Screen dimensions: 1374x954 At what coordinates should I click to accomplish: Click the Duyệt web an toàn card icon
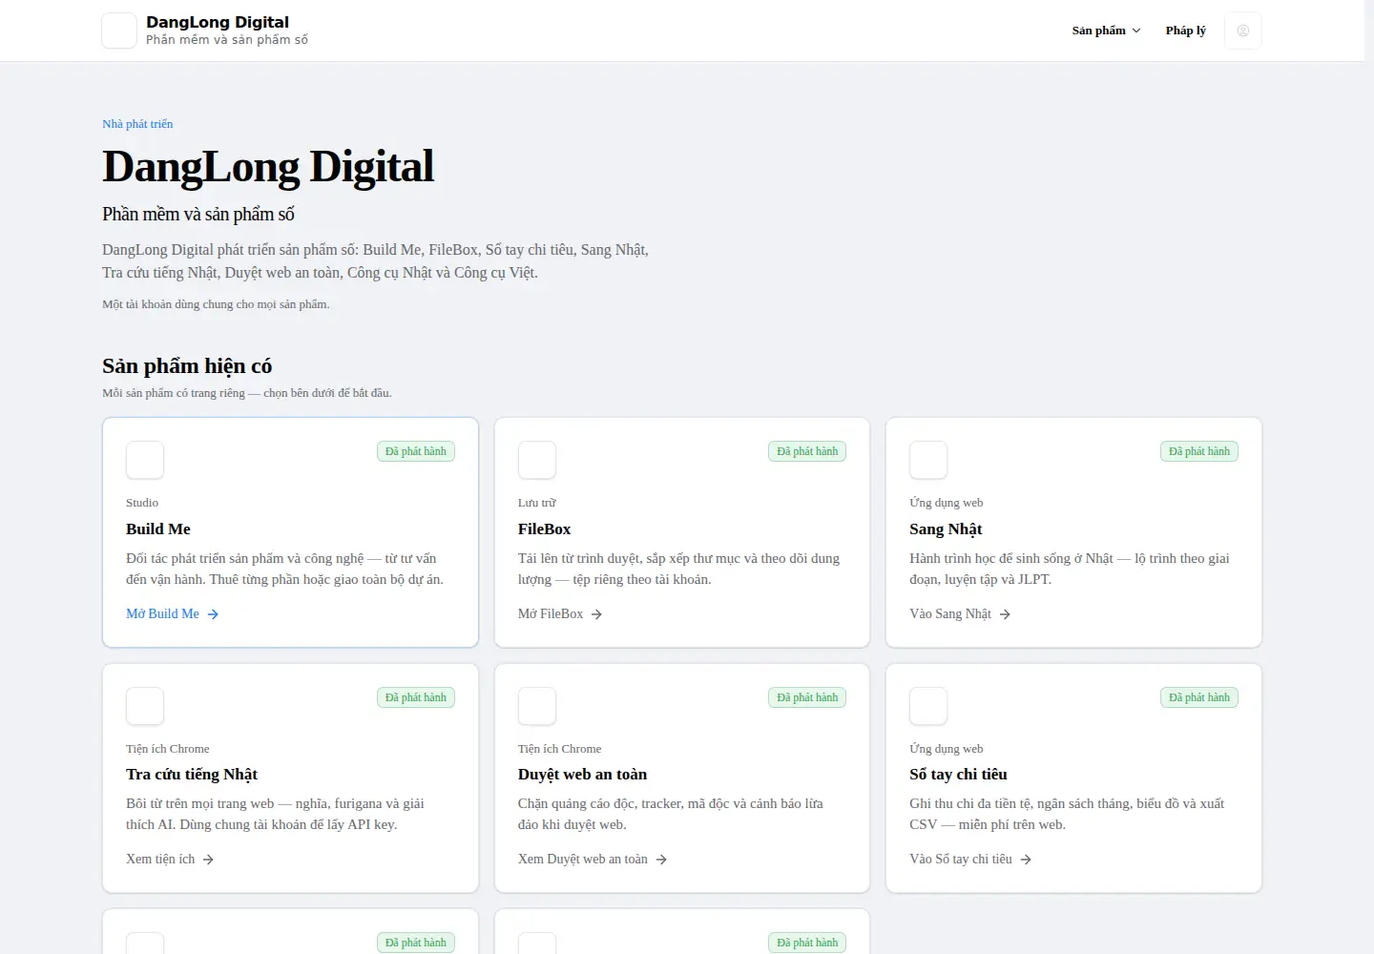(537, 706)
